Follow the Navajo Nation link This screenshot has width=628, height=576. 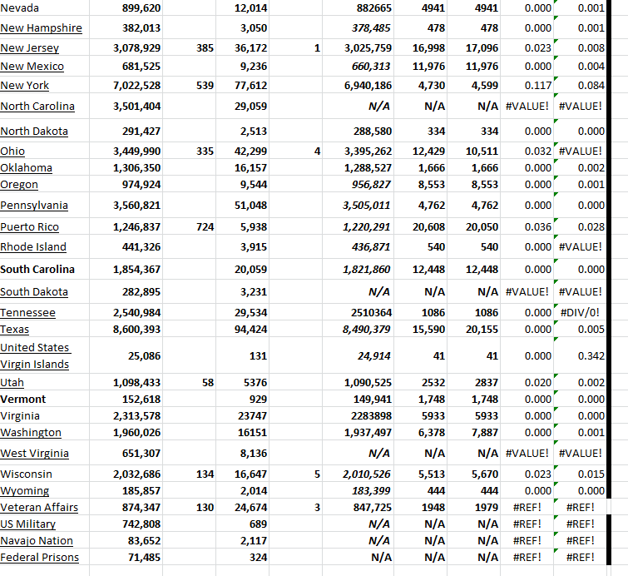pos(37,541)
